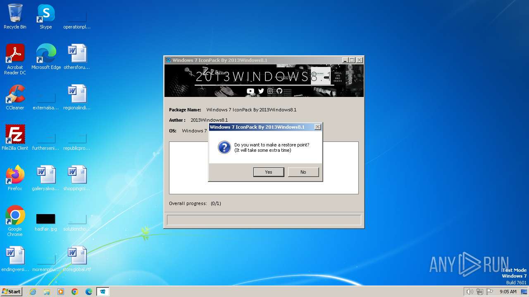Click the overall progress bar

click(264, 219)
